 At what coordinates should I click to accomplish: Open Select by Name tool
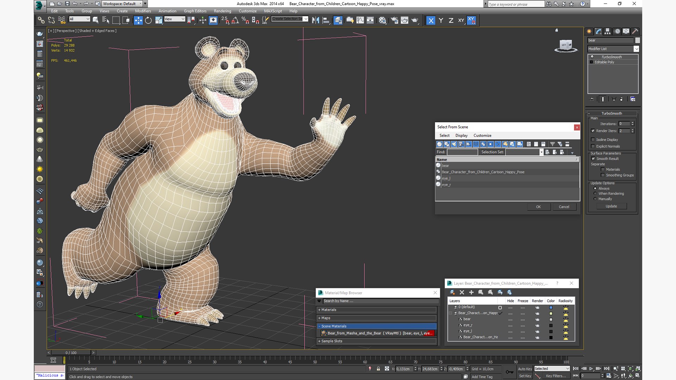click(x=105, y=20)
